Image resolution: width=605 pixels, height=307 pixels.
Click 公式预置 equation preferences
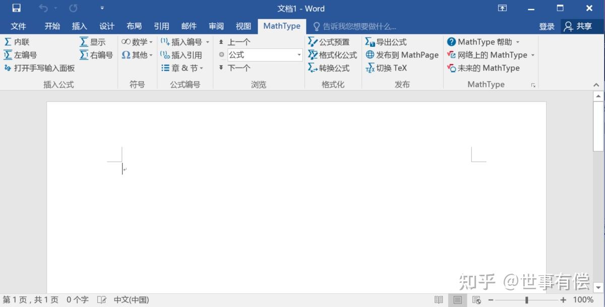pyautogui.click(x=329, y=42)
